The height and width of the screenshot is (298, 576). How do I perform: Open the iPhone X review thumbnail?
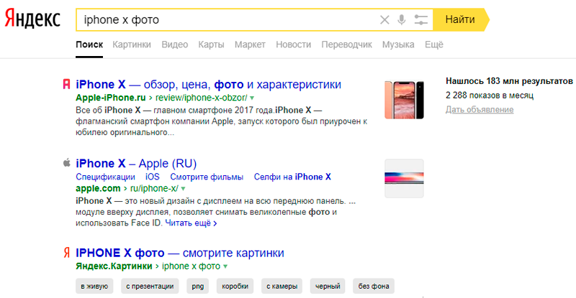[404, 100]
